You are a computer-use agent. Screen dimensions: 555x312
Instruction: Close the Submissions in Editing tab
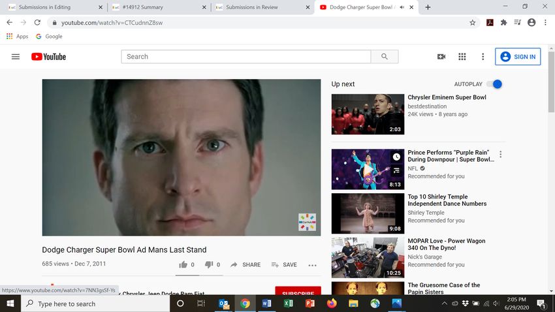[x=100, y=7]
